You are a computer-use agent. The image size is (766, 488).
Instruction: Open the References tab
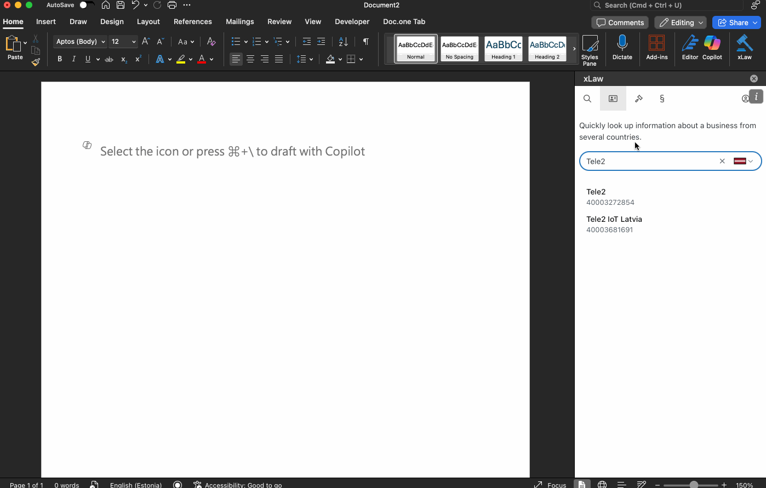(x=193, y=21)
